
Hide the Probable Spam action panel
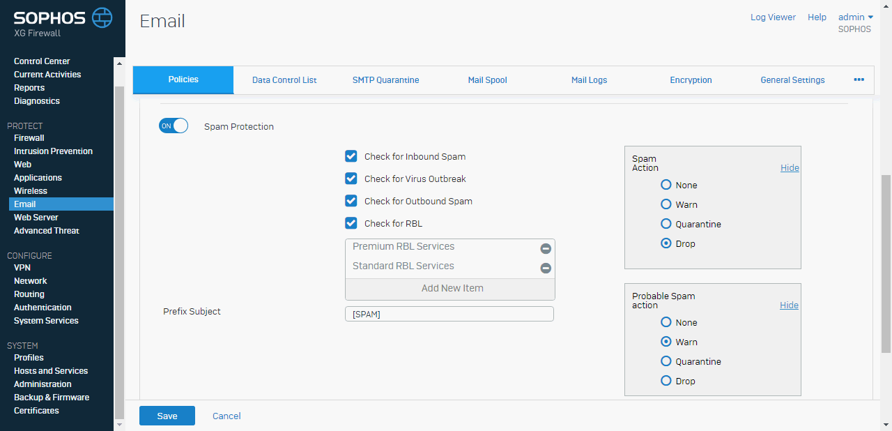pos(789,305)
